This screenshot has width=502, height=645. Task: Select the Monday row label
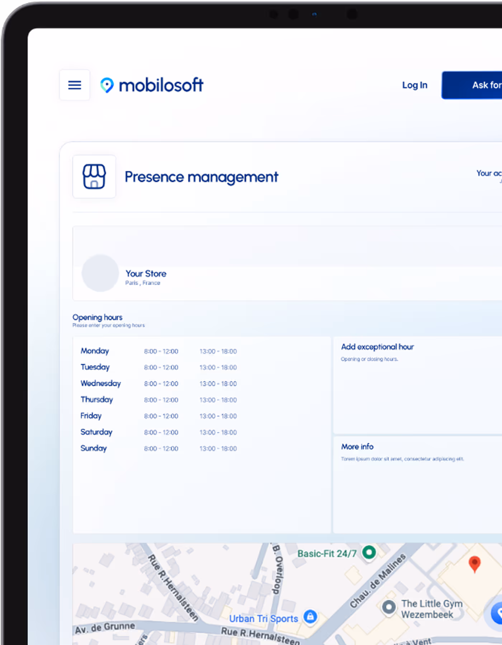[95, 351]
